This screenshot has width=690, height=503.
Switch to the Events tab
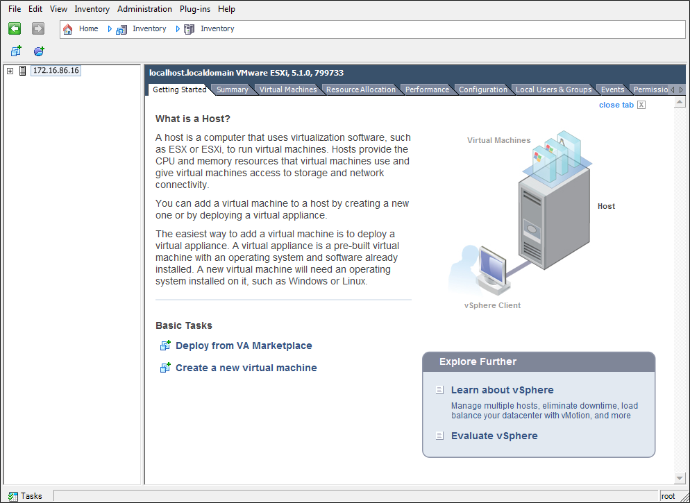pos(612,89)
